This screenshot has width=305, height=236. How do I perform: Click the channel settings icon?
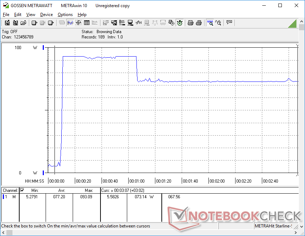122,23
